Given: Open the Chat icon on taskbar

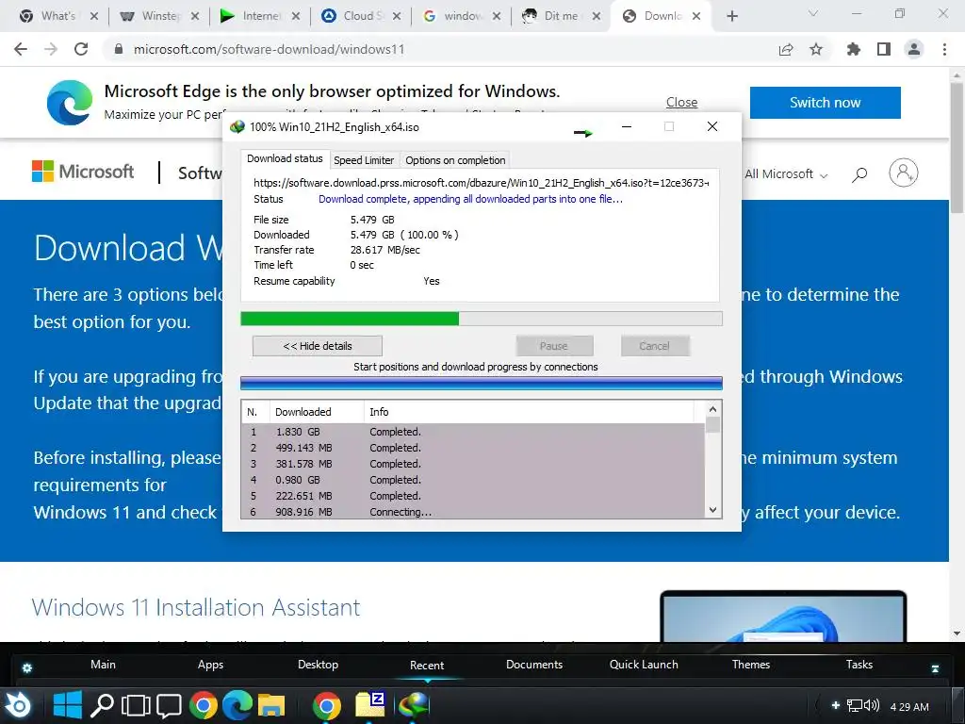Looking at the screenshot, I should [x=169, y=707].
